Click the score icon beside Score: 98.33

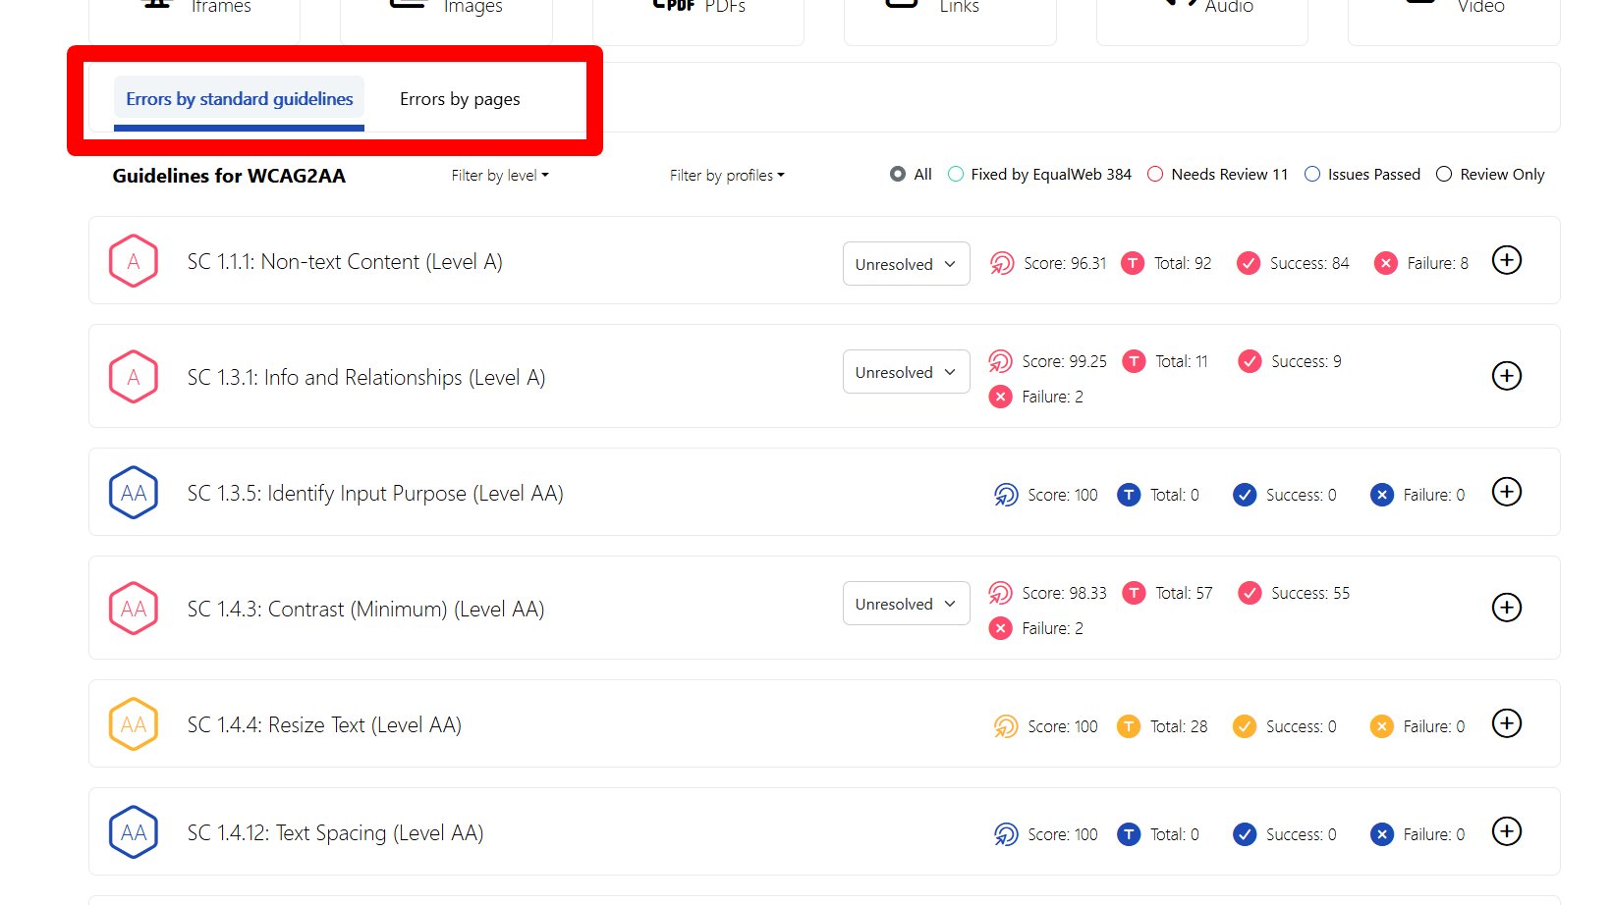(1000, 593)
